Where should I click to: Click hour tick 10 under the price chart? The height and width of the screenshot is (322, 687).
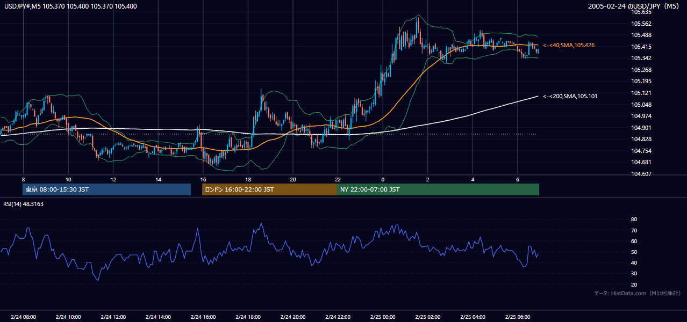tap(68, 179)
